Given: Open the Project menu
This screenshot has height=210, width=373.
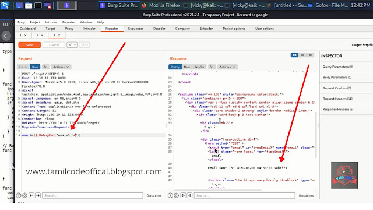Looking at the screenshot, I should click(x=35, y=22).
